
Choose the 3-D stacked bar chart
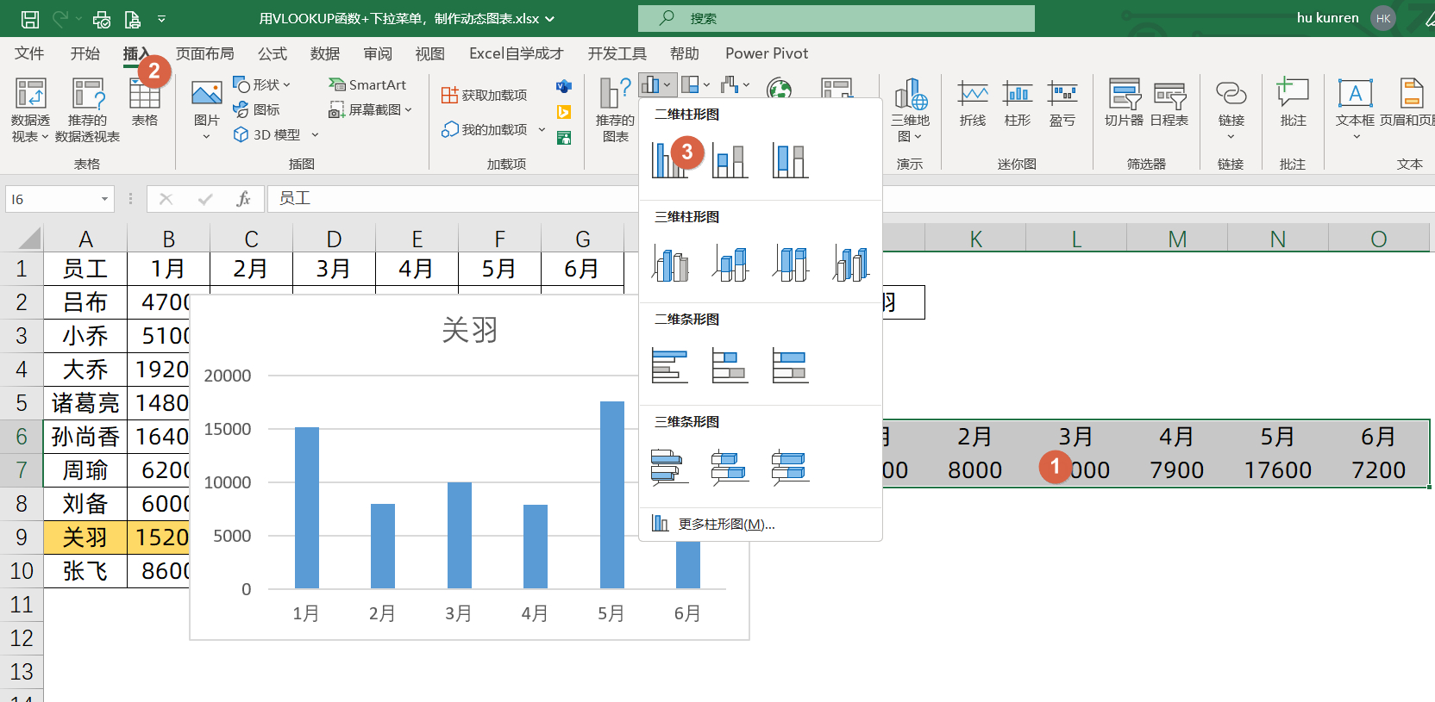pyautogui.click(x=730, y=468)
